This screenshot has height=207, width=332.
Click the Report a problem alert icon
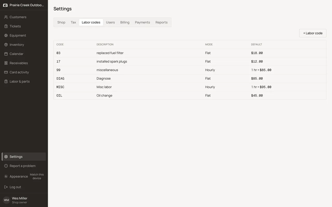(x=6, y=166)
